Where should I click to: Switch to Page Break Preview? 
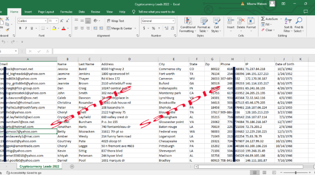pos(274,173)
